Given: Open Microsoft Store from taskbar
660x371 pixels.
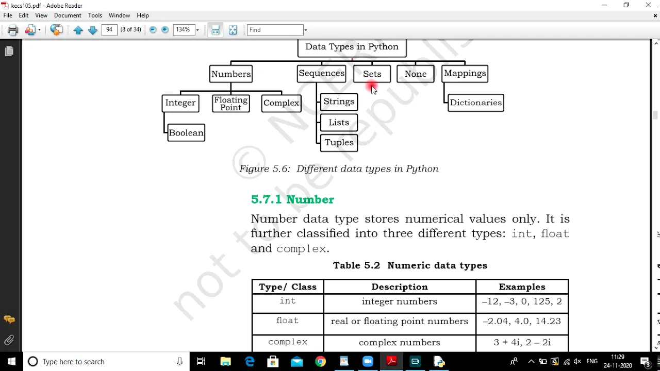Looking at the screenshot, I should tap(273, 362).
